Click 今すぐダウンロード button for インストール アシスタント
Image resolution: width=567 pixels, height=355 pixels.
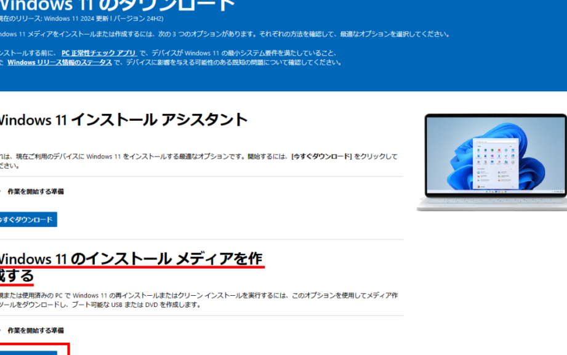(x=27, y=219)
